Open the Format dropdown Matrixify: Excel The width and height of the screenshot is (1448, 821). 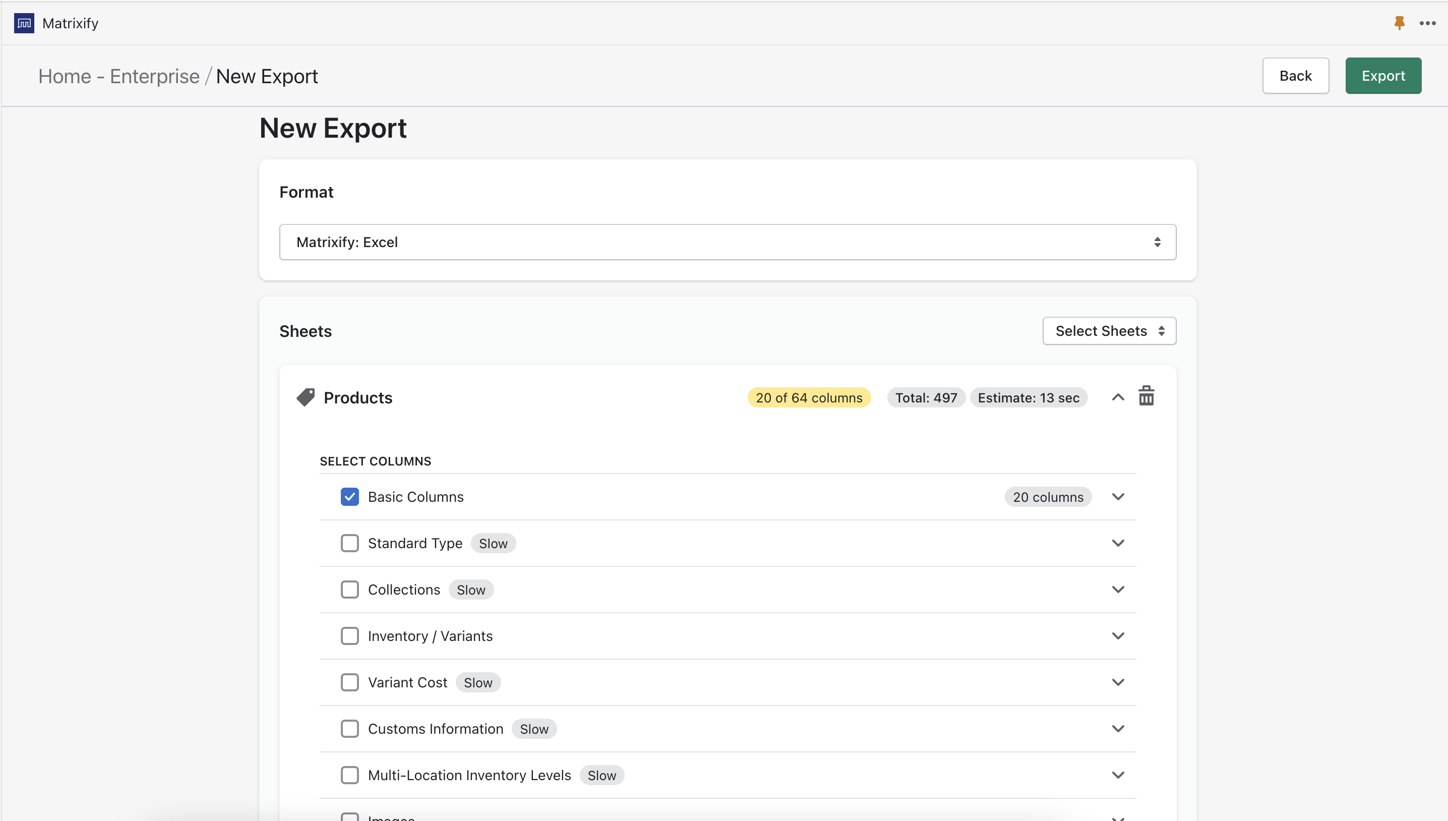tap(727, 242)
